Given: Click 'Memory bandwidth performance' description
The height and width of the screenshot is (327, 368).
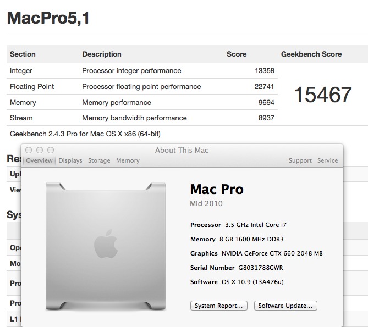Looking at the screenshot, I should tap(134, 118).
